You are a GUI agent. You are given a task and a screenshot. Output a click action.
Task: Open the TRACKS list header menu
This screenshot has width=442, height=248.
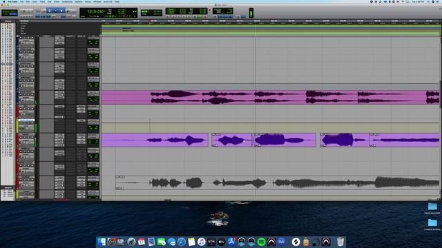point(8,21)
